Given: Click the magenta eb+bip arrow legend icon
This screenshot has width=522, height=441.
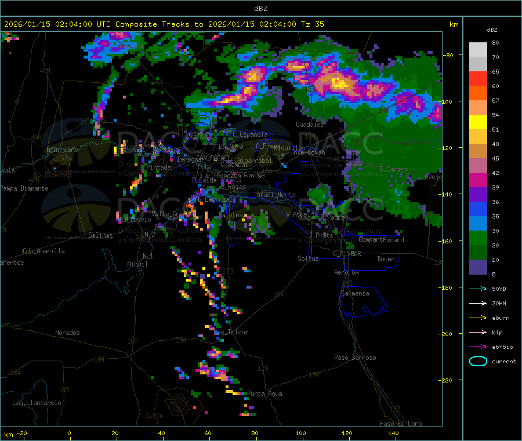Looking at the screenshot, I should (x=478, y=347).
